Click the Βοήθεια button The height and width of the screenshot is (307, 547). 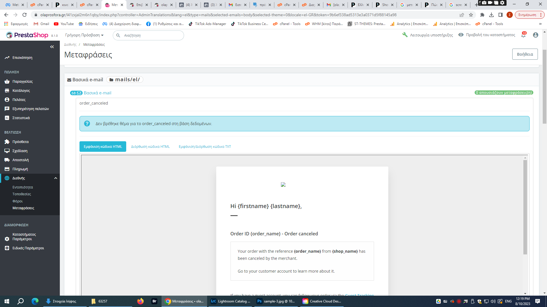pyautogui.click(x=525, y=54)
